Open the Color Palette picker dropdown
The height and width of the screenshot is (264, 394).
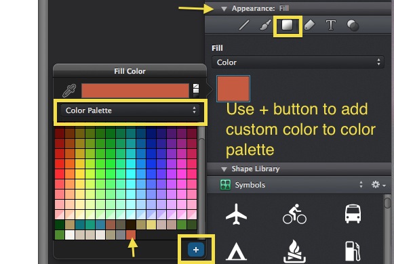click(x=130, y=110)
